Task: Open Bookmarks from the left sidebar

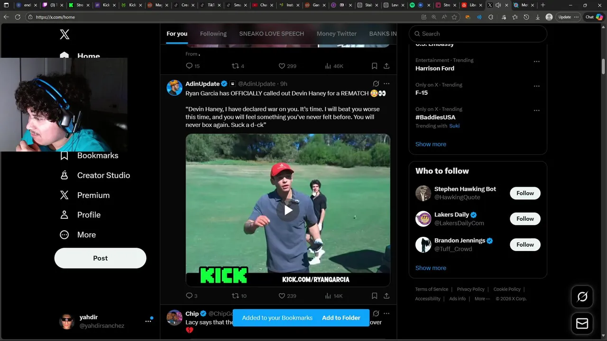Action: coord(89,155)
